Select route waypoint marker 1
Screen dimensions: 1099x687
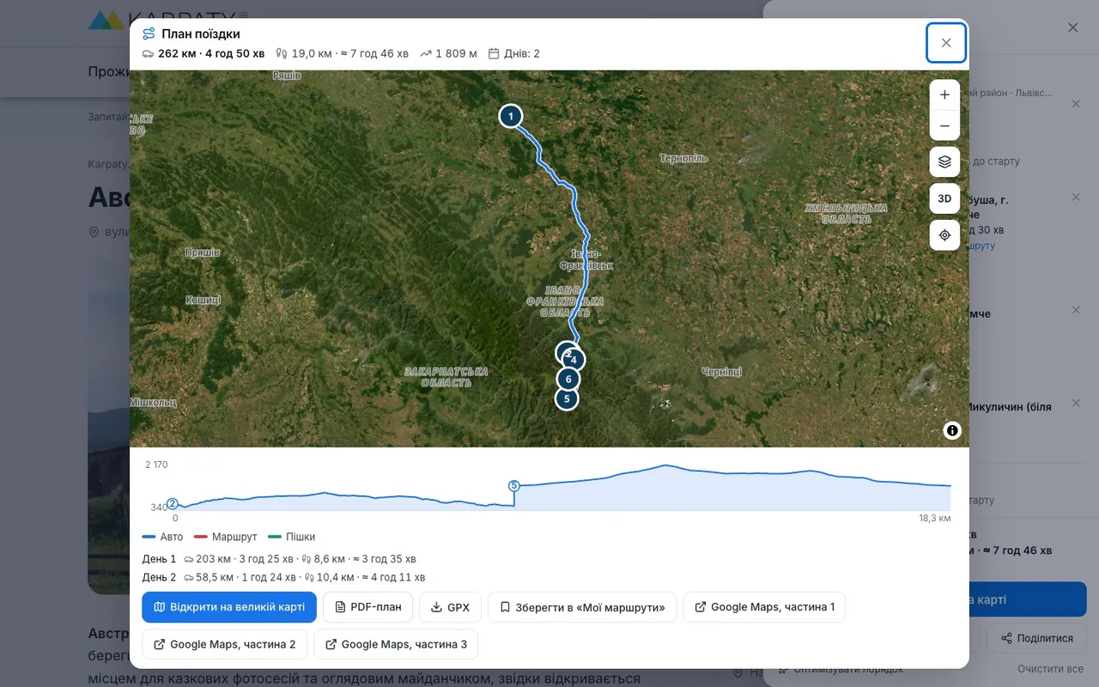pyautogui.click(x=511, y=116)
